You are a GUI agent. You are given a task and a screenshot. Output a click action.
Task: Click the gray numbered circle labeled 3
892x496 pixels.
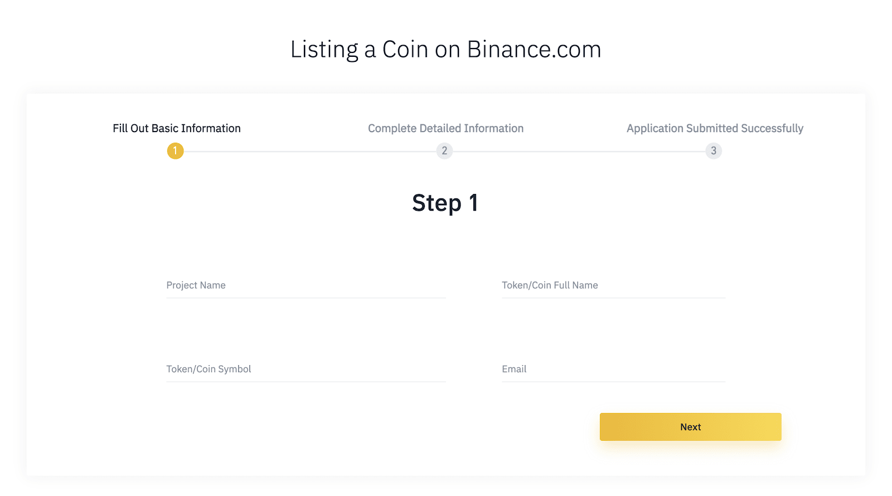coord(714,150)
